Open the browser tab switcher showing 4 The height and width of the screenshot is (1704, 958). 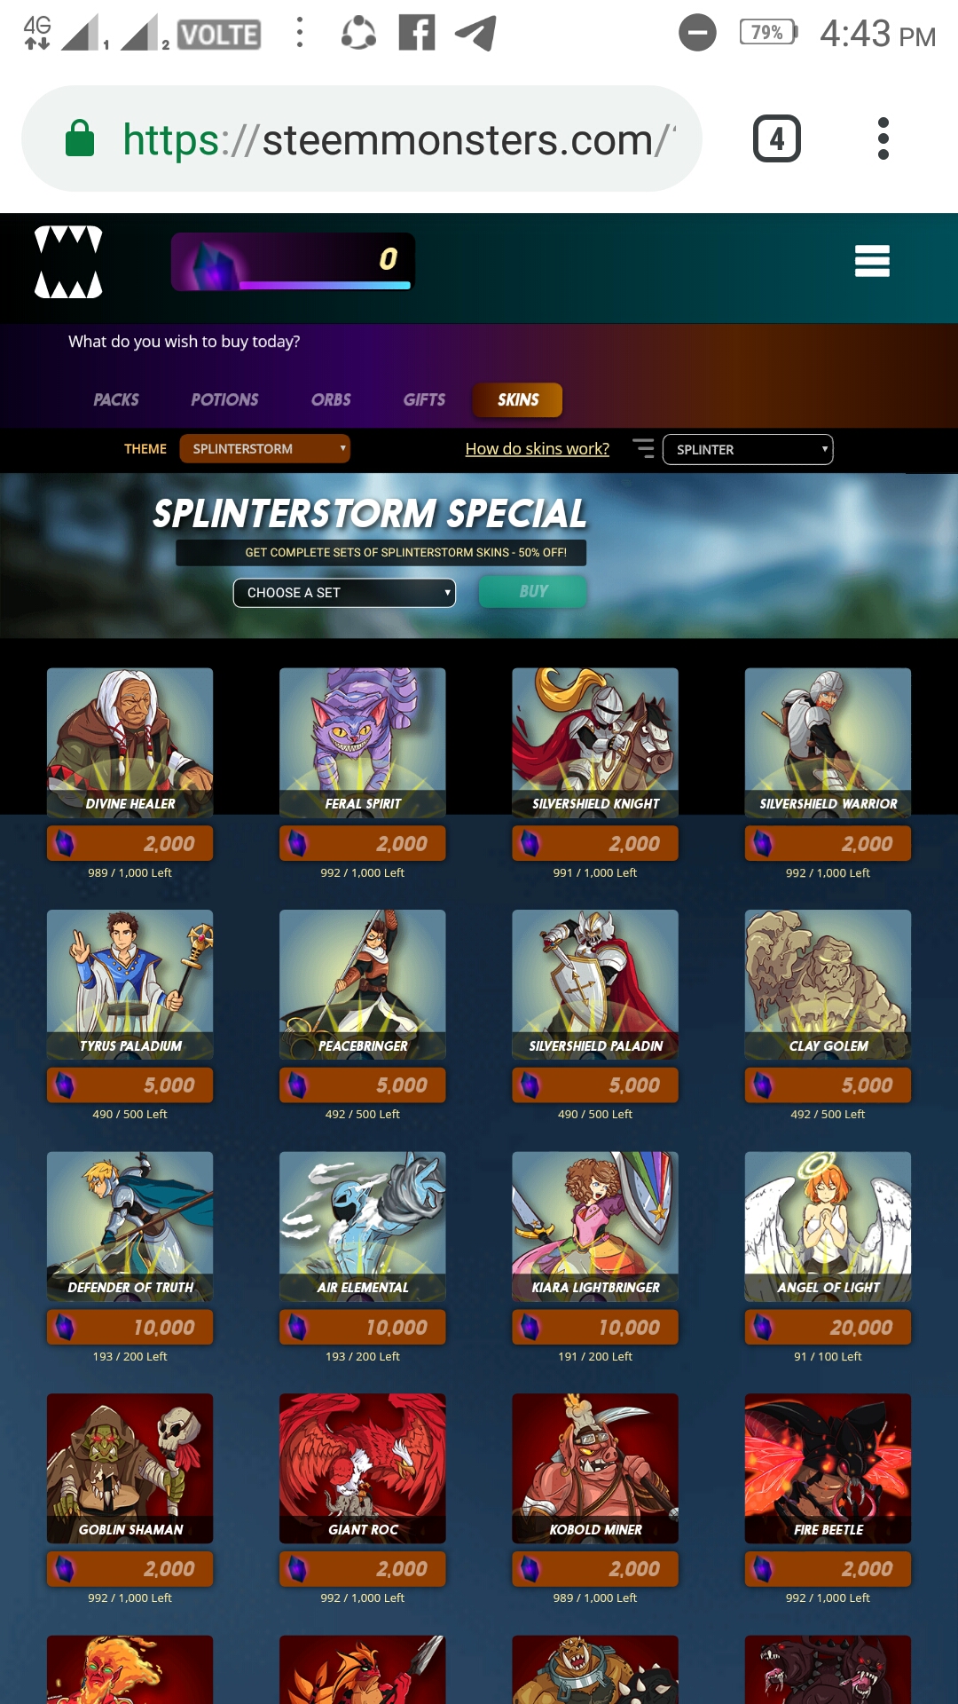click(777, 138)
